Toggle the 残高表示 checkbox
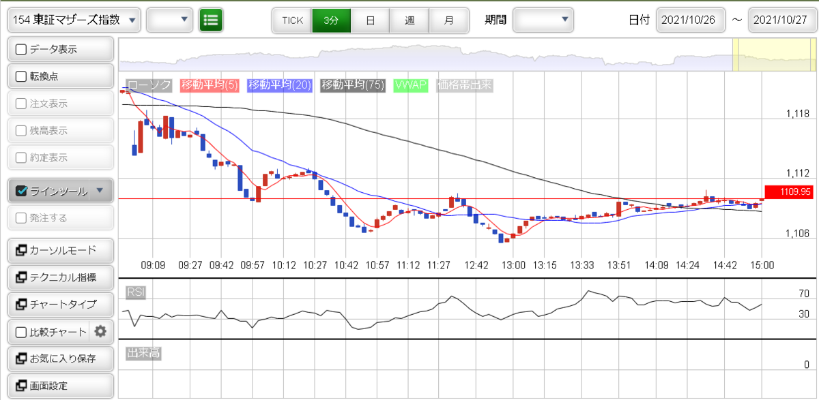Viewport: 819px width, 400px height. click(x=21, y=131)
